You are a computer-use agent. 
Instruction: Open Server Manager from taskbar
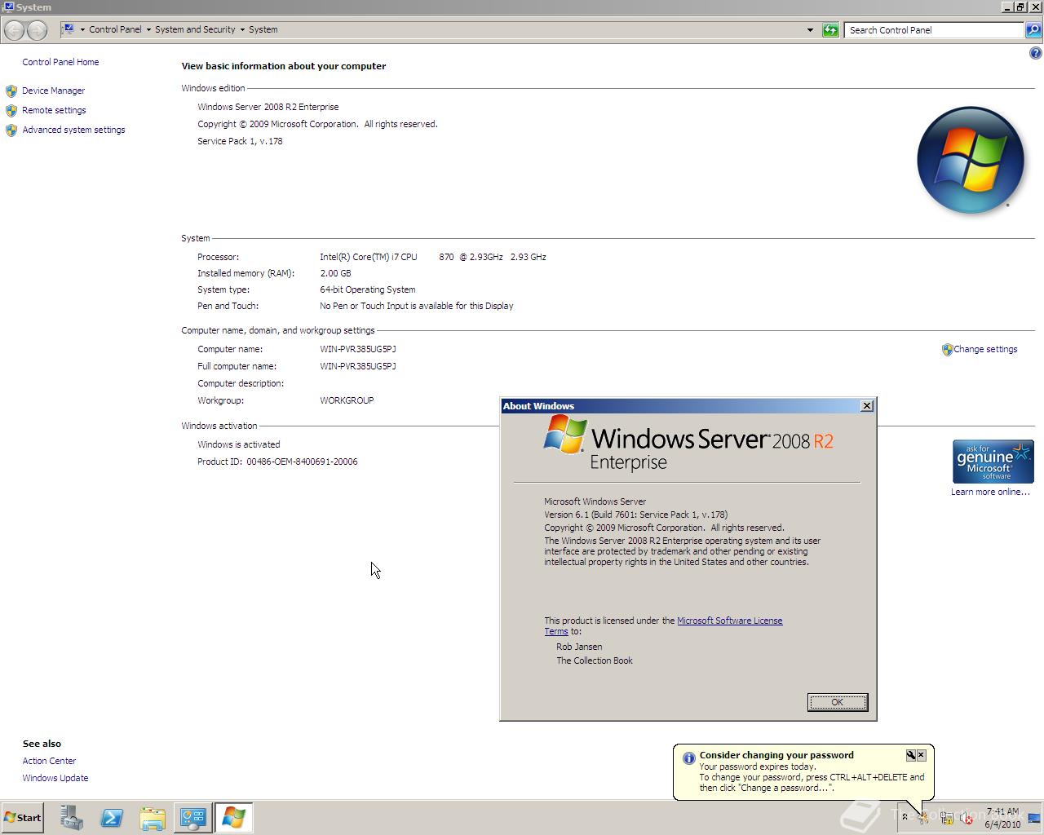tap(71, 818)
